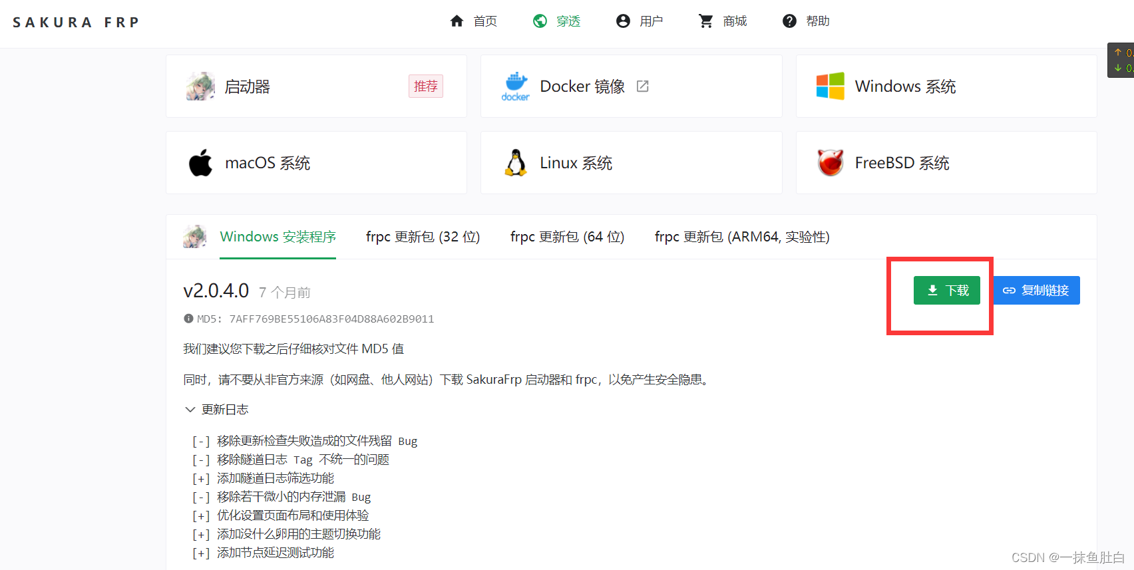Screen dimensions: 1134x570
Task: Click the v2.0.4.0 version heading
Action: point(216,291)
